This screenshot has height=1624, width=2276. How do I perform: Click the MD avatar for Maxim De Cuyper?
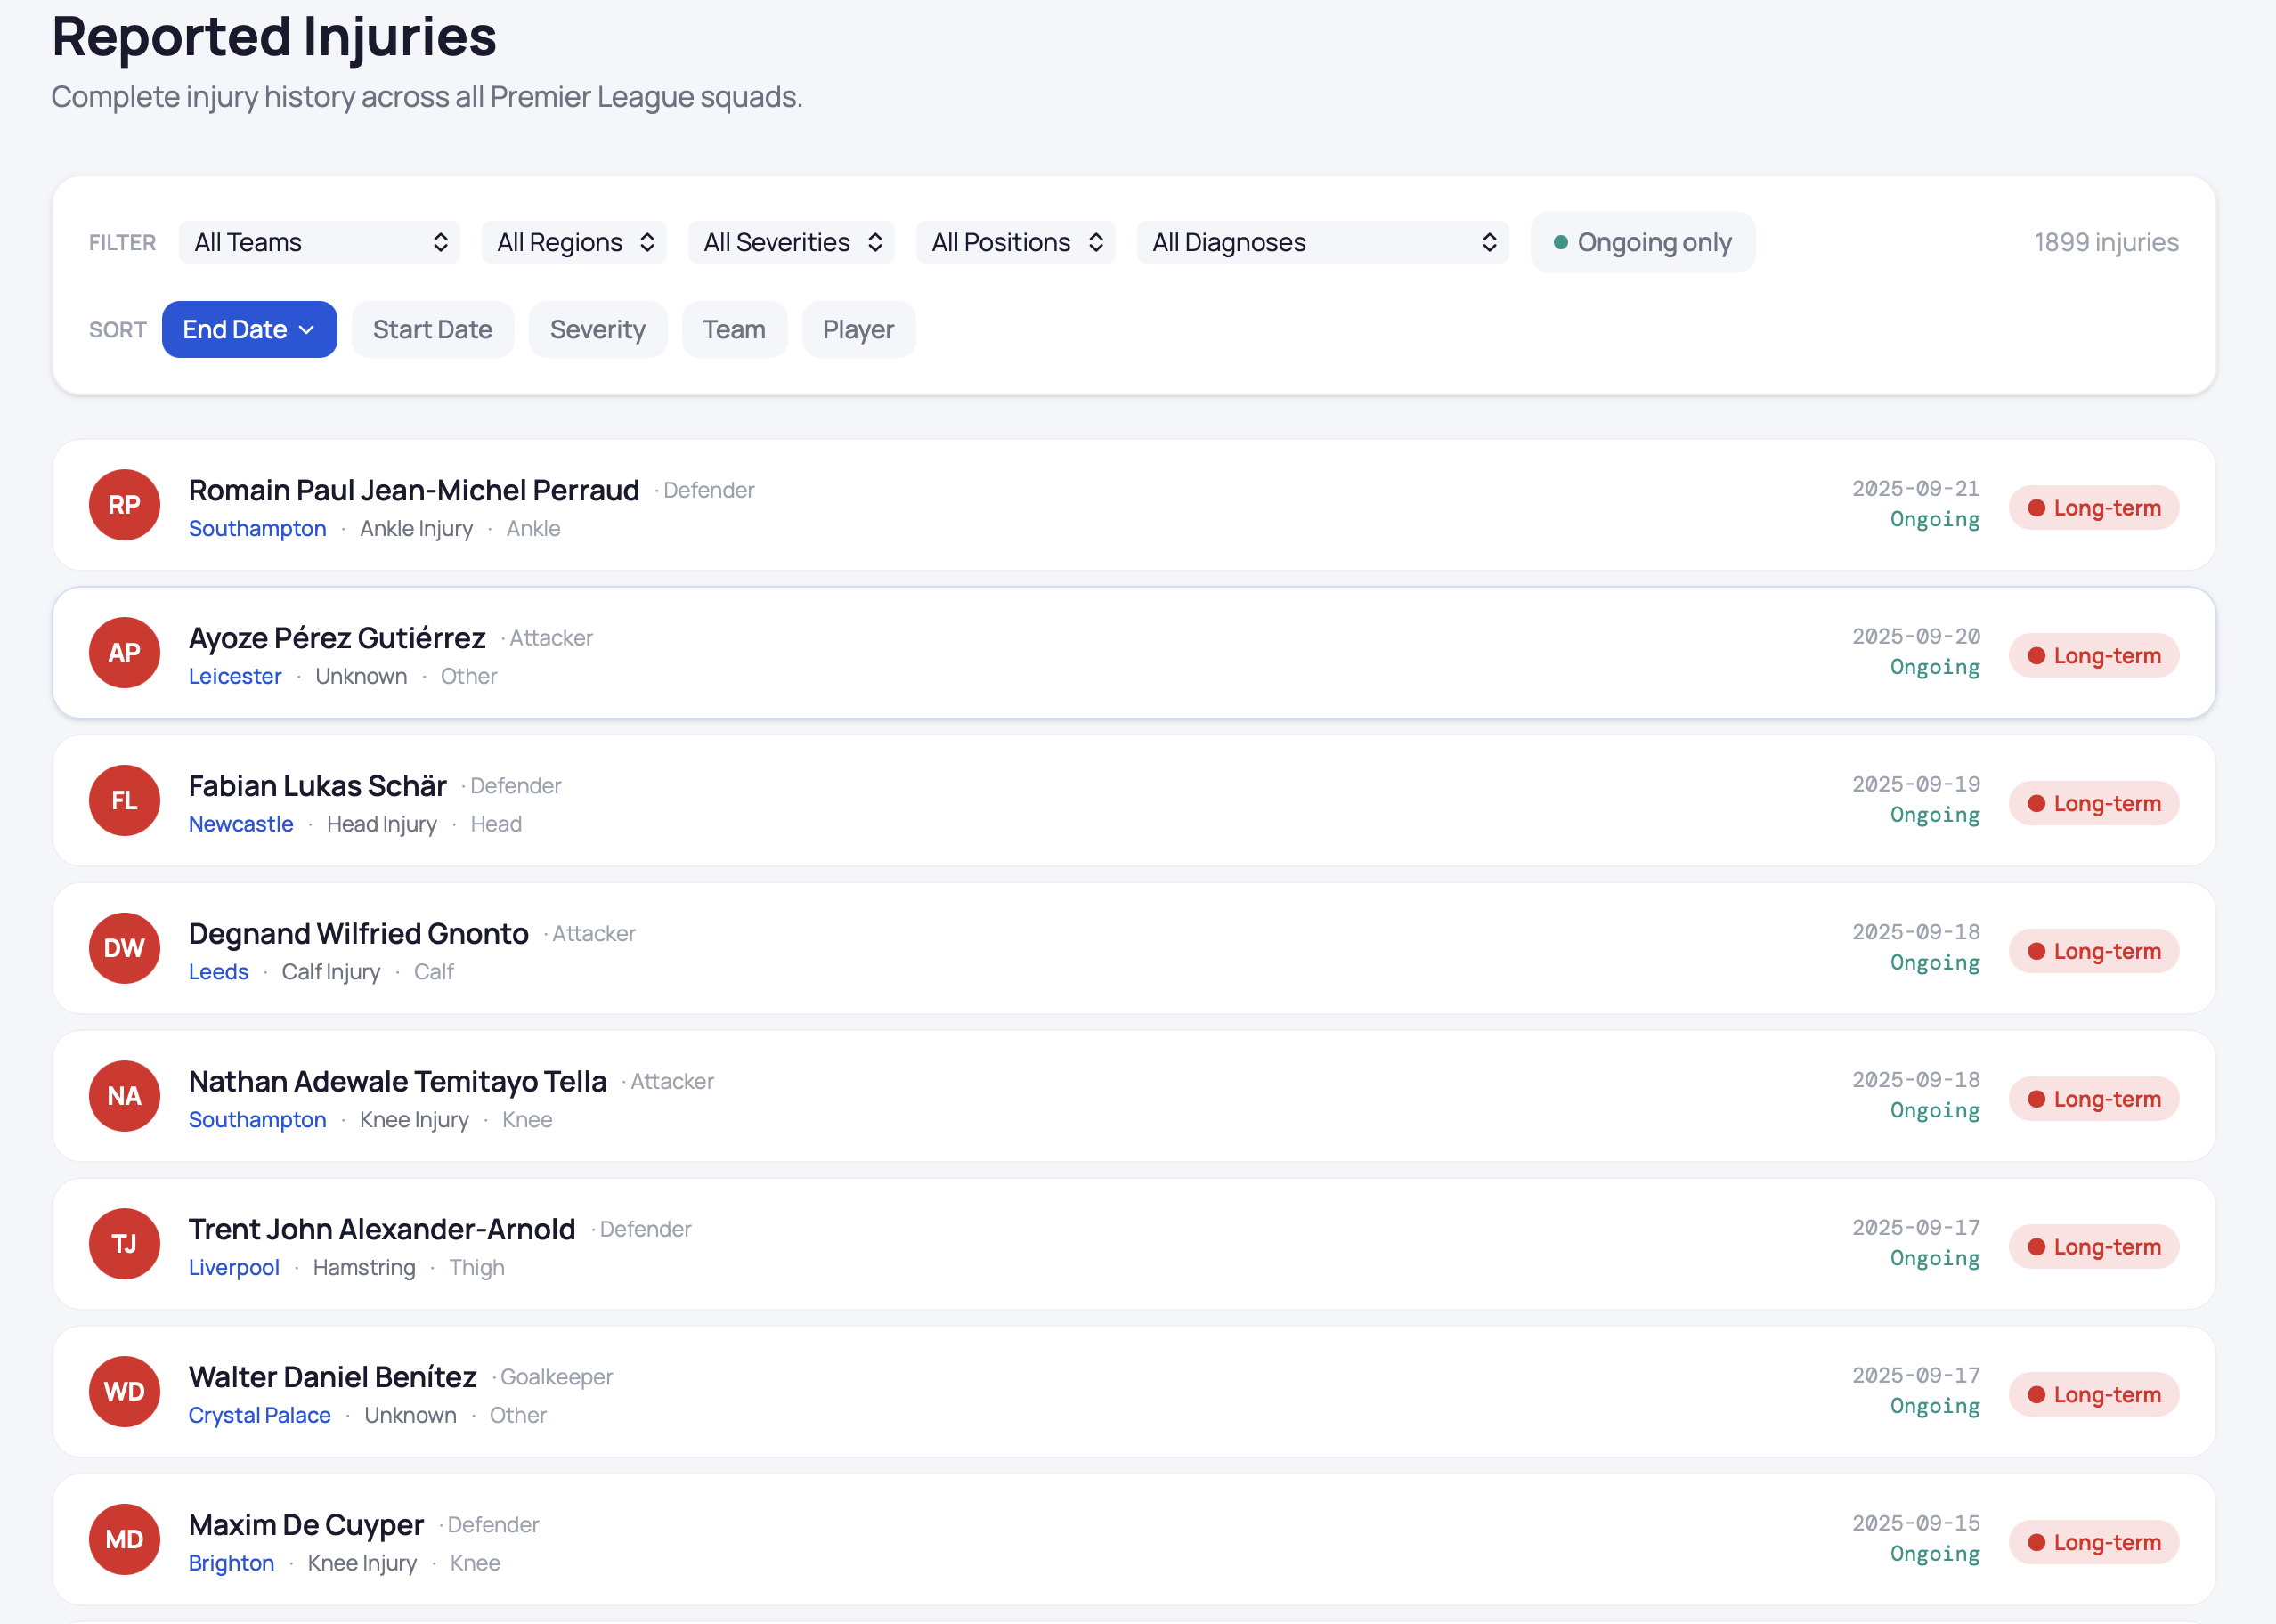(124, 1540)
